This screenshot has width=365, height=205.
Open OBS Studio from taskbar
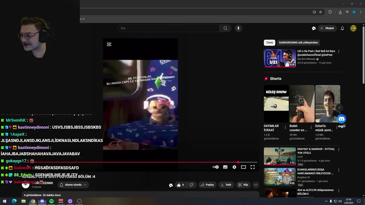(80, 201)
